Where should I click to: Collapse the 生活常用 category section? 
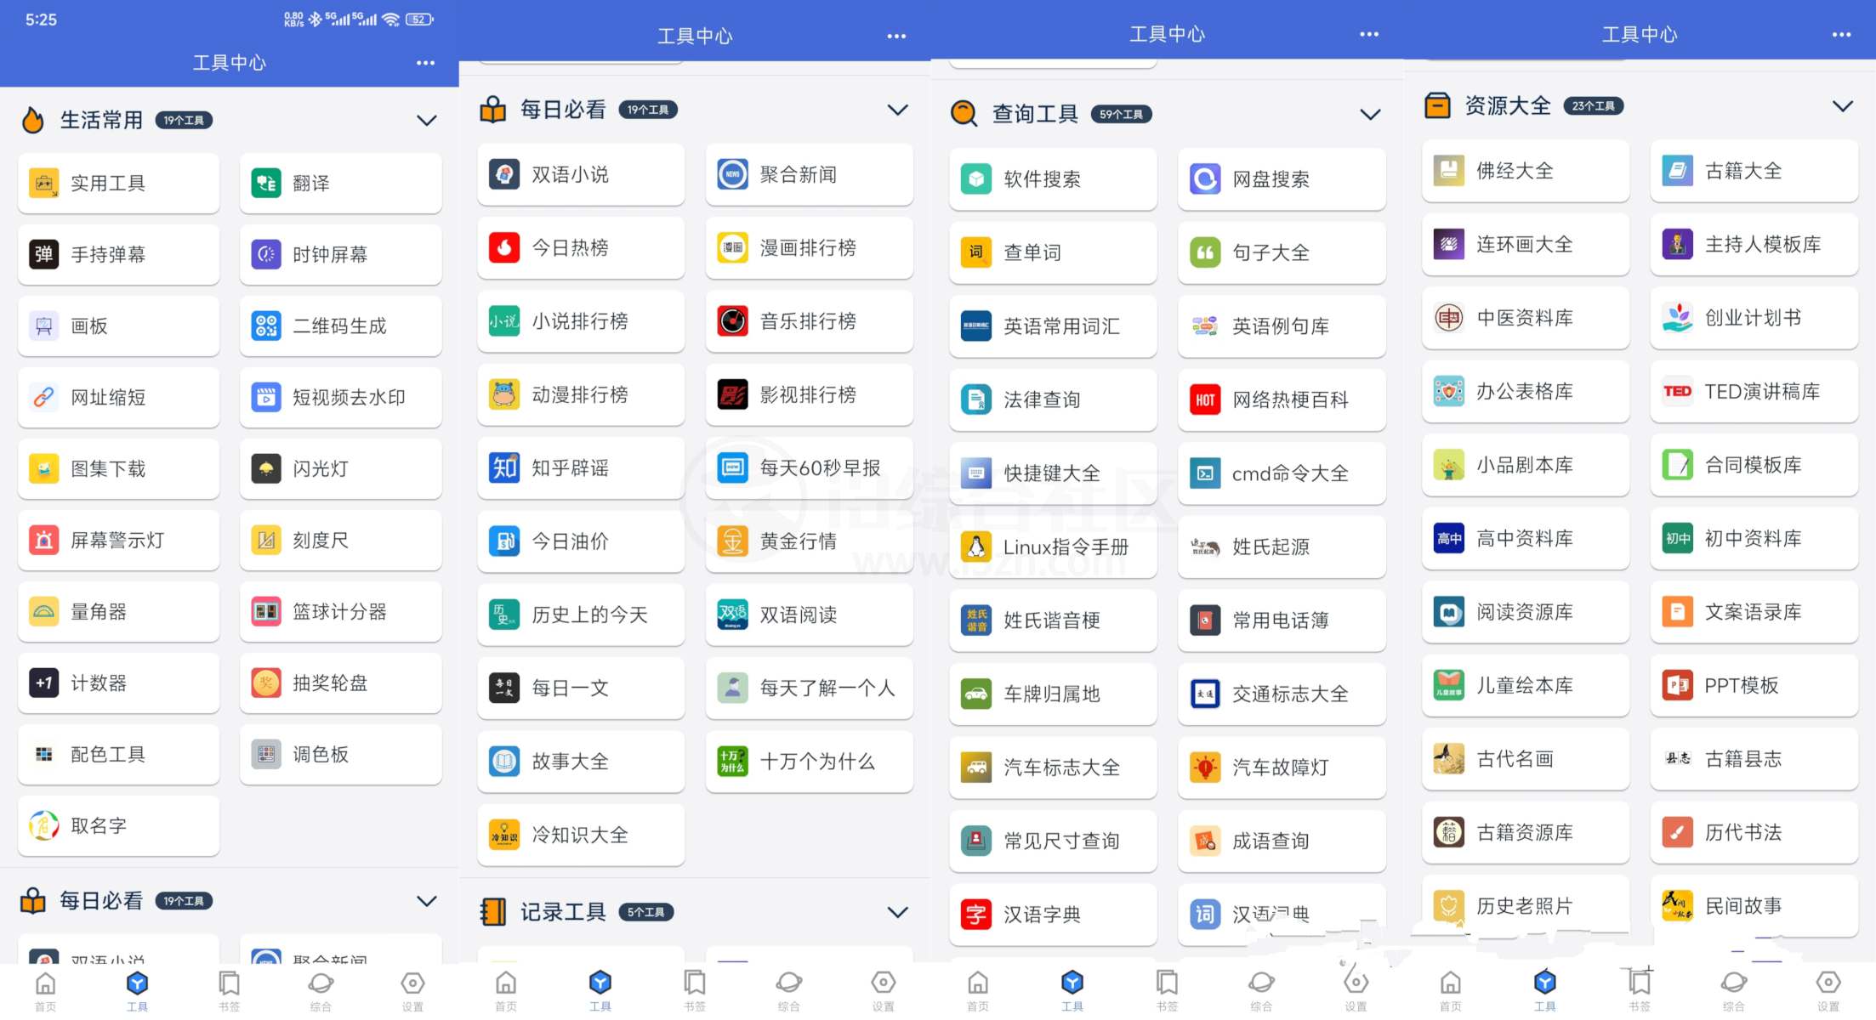(426, 120)
